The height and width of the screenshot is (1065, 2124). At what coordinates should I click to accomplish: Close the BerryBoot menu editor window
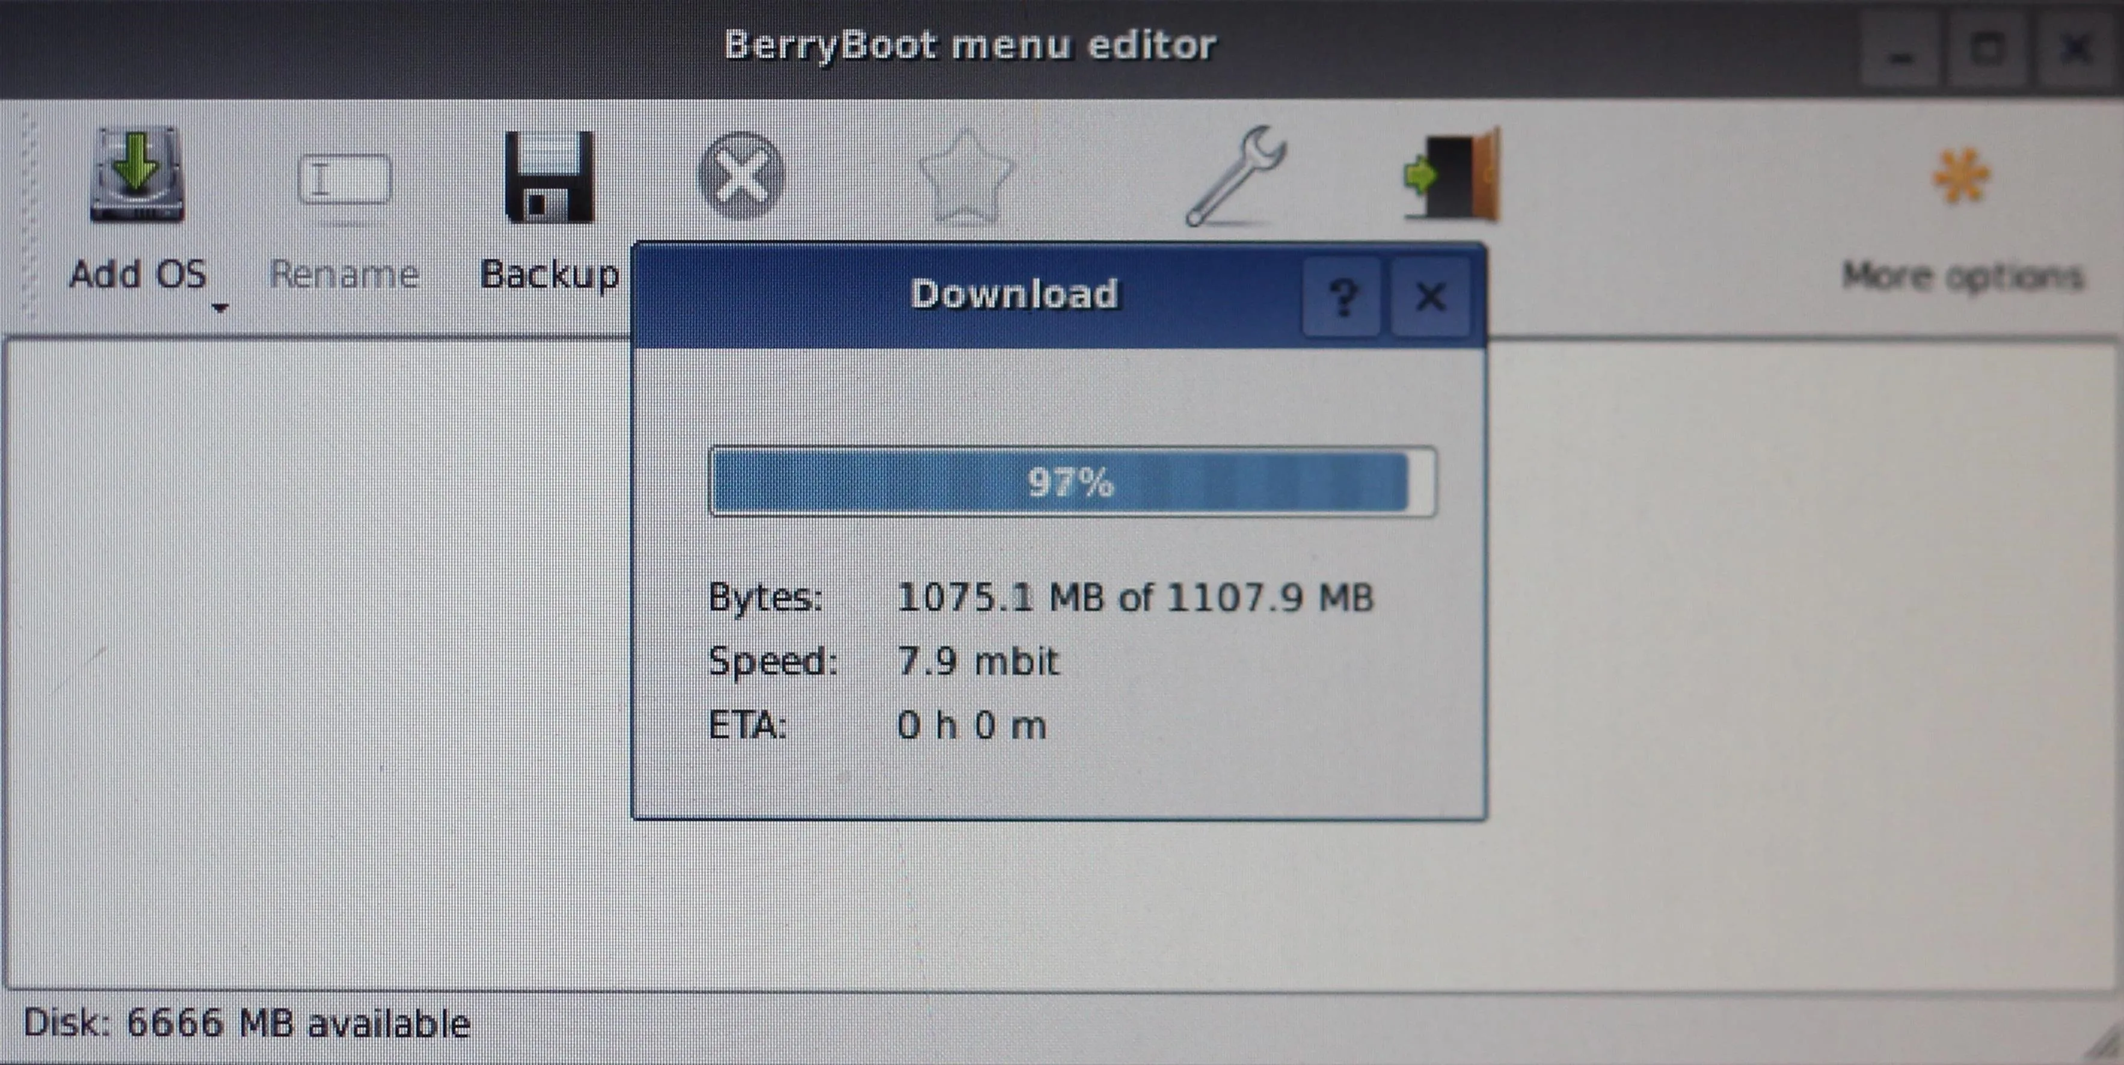(2075, 51)
